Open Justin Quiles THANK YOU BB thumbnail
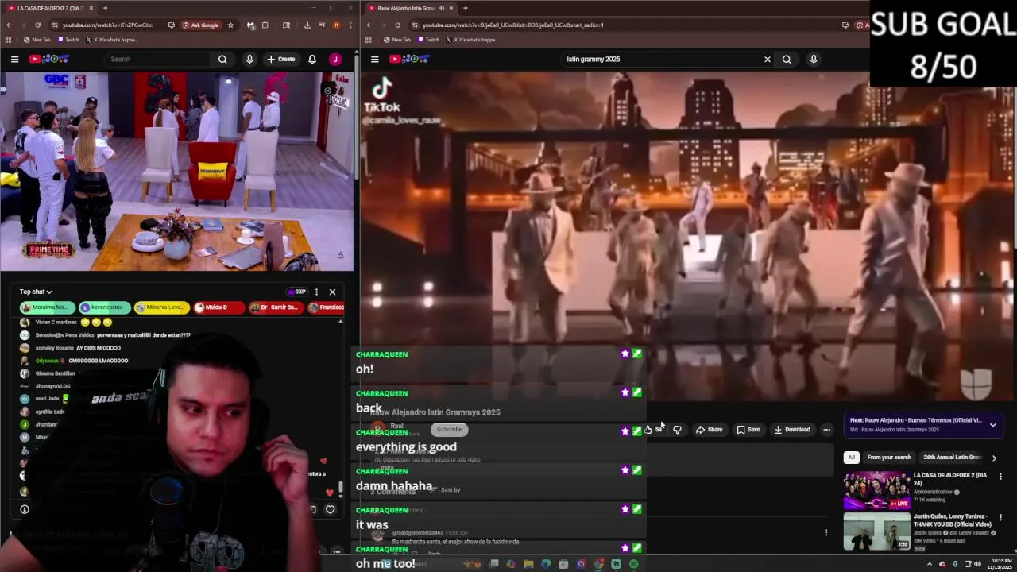 [877, 531]
